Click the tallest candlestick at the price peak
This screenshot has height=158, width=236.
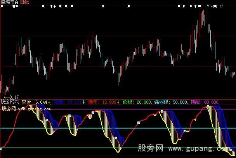coord(206,16)
